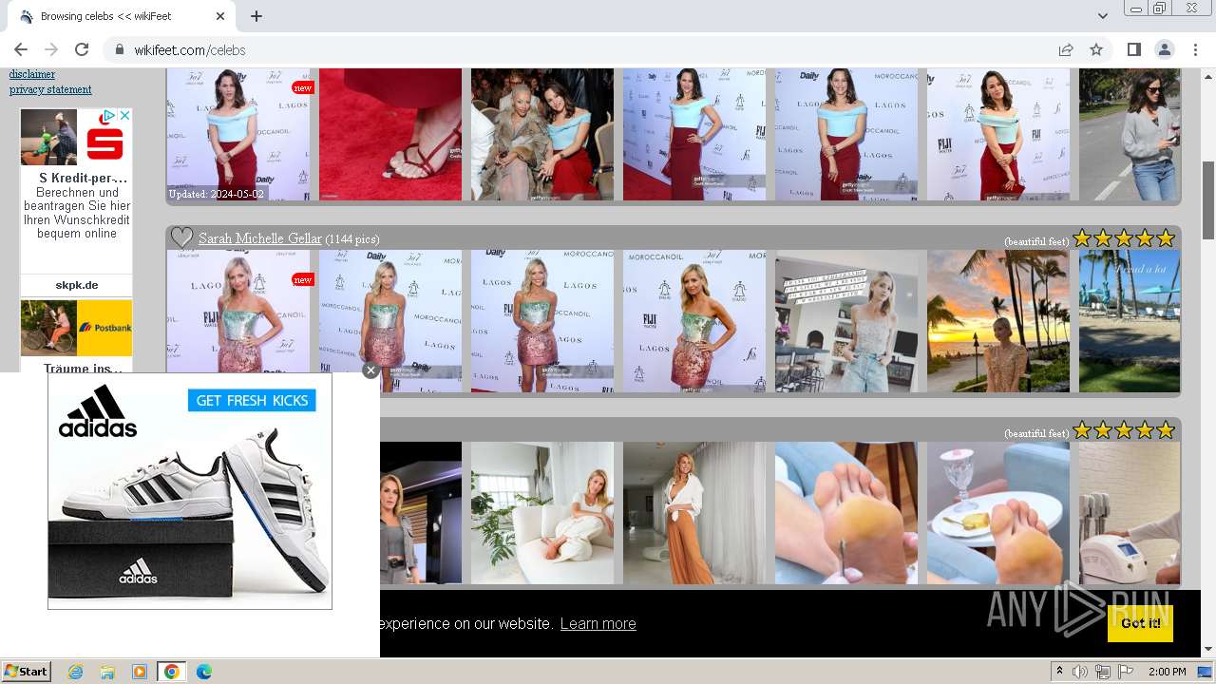1216x684 pixels.
Task: Click the five-star rating of third celebrity row
Action: 1125,430
